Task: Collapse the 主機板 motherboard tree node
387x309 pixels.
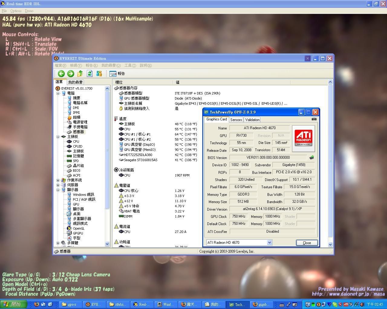Action: tap(58, 137)
